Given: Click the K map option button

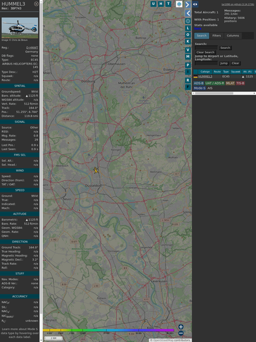Looking at the screenshot, I should pos(188,41).
